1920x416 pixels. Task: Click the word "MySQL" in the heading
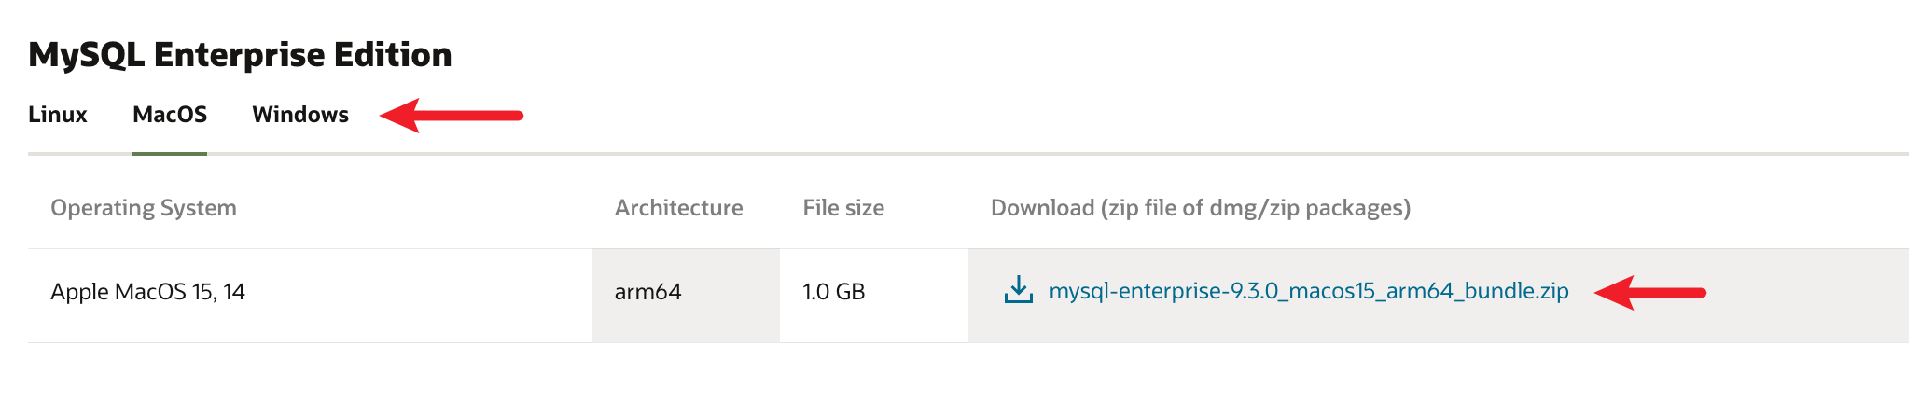86,55
